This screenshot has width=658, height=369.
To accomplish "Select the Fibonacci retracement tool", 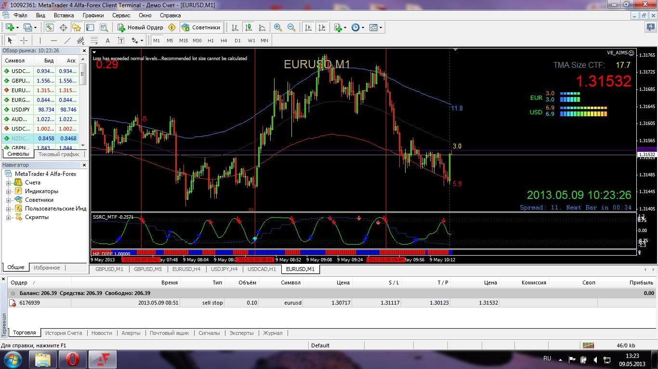I will tap(94, 40).
